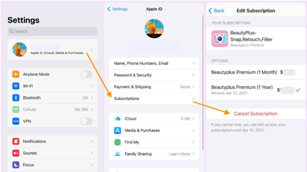
Task: Open the Media & Purchases menu item
Action: (154, 130)
